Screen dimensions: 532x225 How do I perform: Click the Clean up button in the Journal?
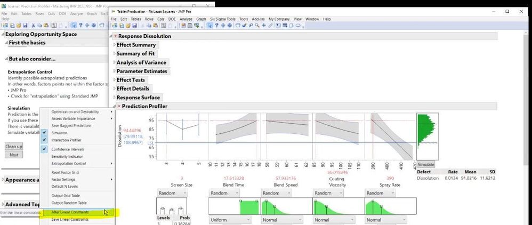coord(14,146)
